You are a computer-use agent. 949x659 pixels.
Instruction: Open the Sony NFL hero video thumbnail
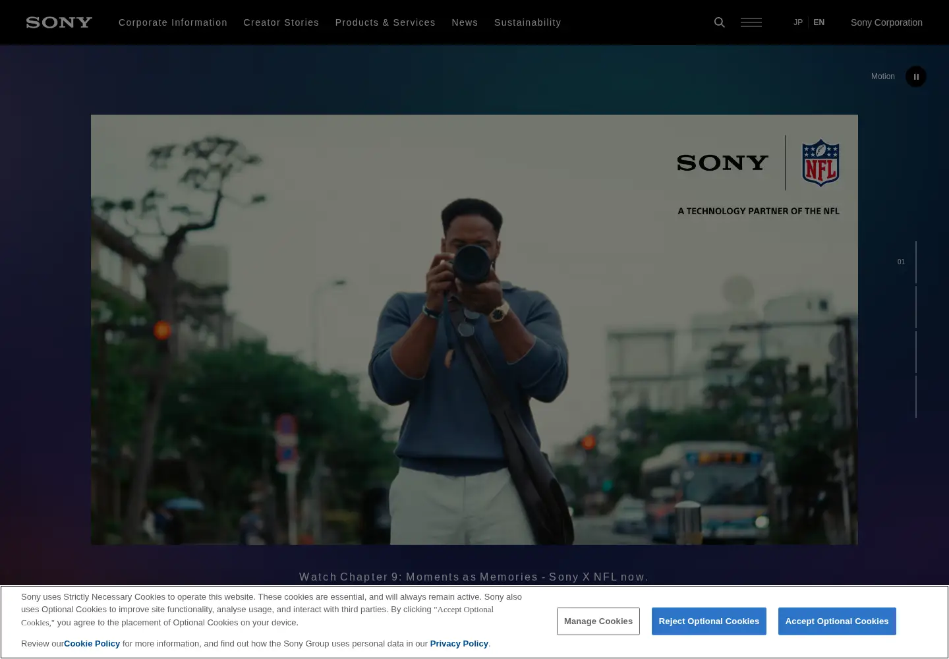pos(474,329)
